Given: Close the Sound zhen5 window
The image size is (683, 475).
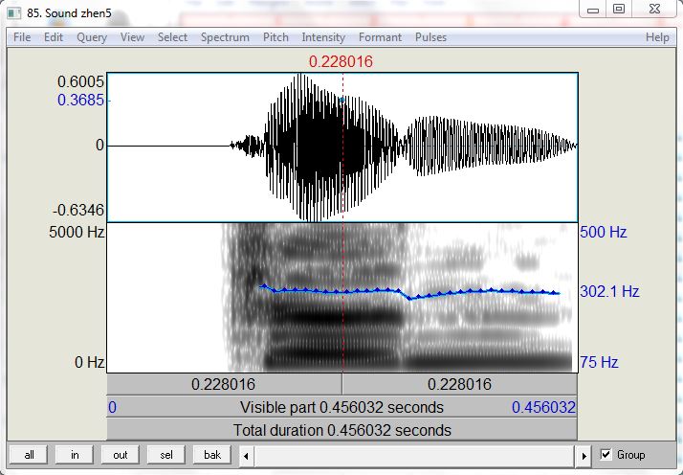Looking at the screenshot, I should (x=654, y=10).
